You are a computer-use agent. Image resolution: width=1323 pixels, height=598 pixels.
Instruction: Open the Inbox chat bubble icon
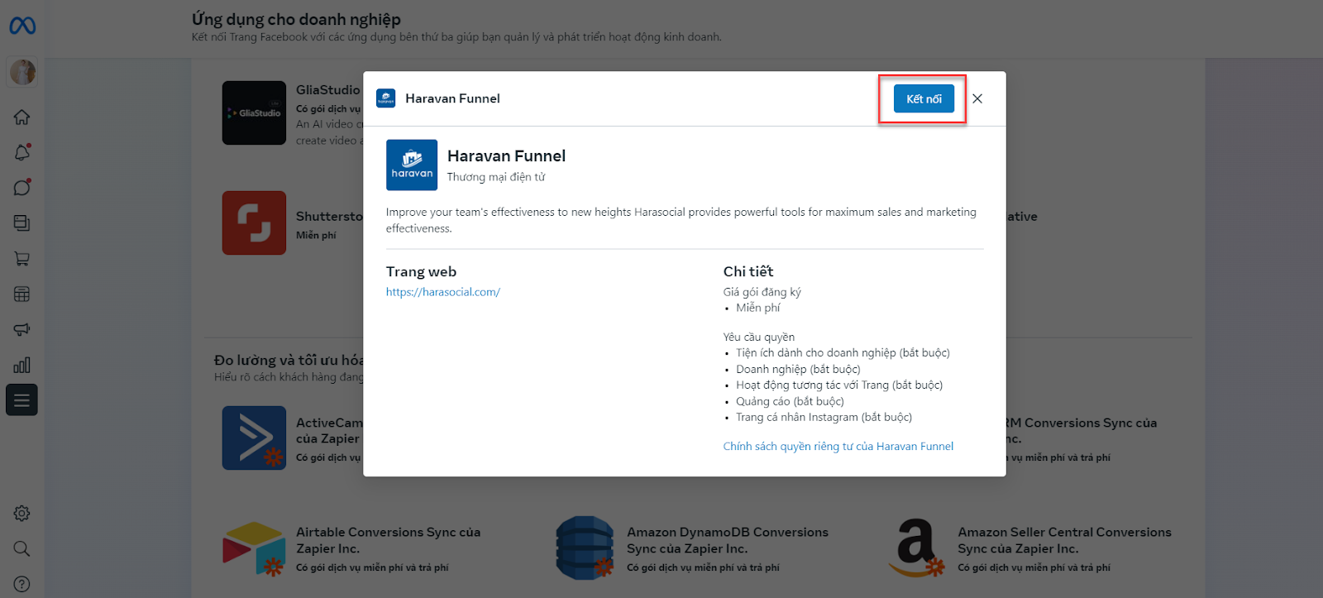pyautogui.click(x=22, y=188)
